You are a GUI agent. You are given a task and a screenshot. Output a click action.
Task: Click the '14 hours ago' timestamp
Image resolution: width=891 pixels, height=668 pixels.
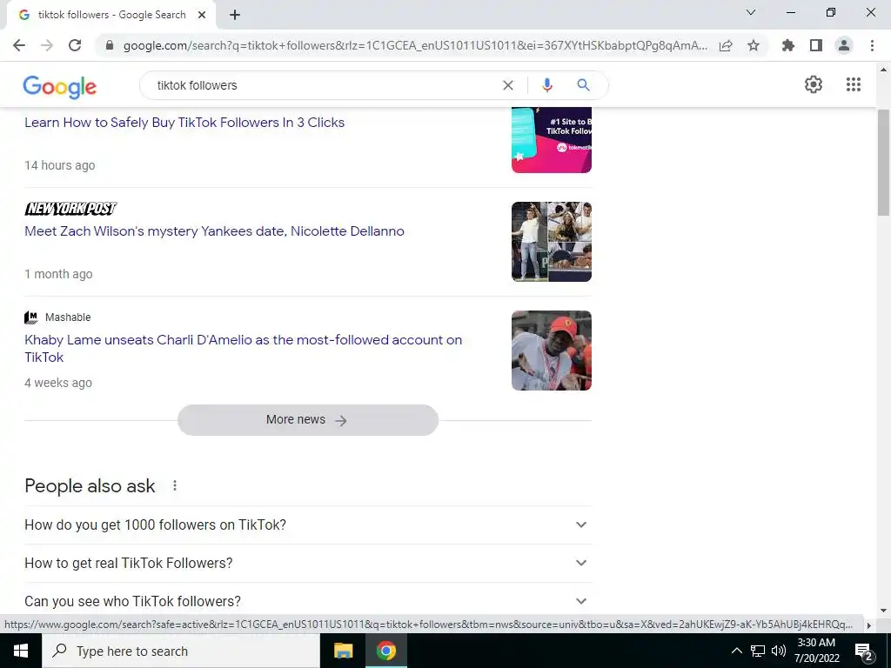60,165
